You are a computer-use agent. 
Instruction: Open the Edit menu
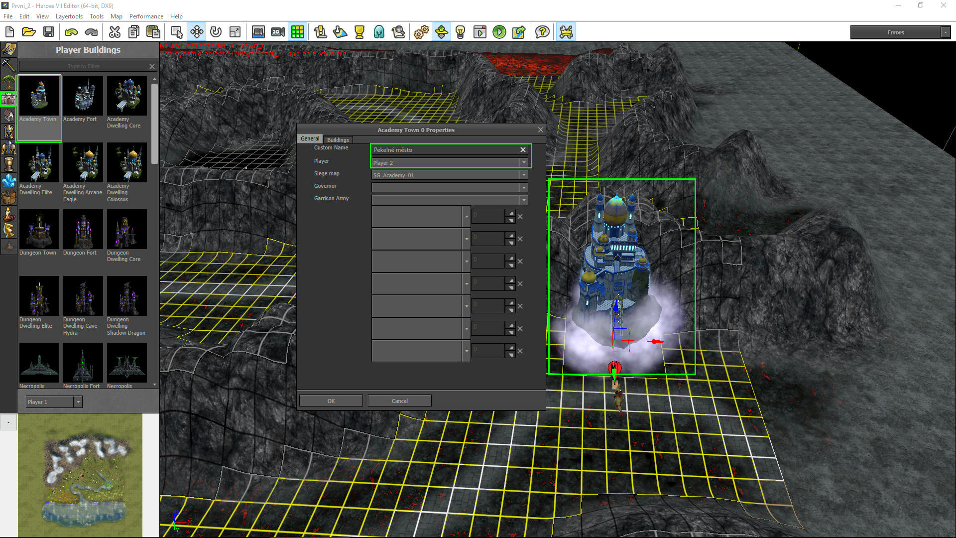pyautogui.click(x=24, y=16)
